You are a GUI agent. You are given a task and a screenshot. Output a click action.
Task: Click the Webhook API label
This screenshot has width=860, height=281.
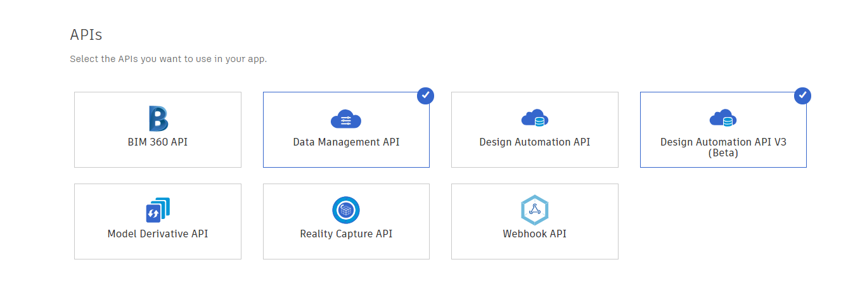point(535,234)
